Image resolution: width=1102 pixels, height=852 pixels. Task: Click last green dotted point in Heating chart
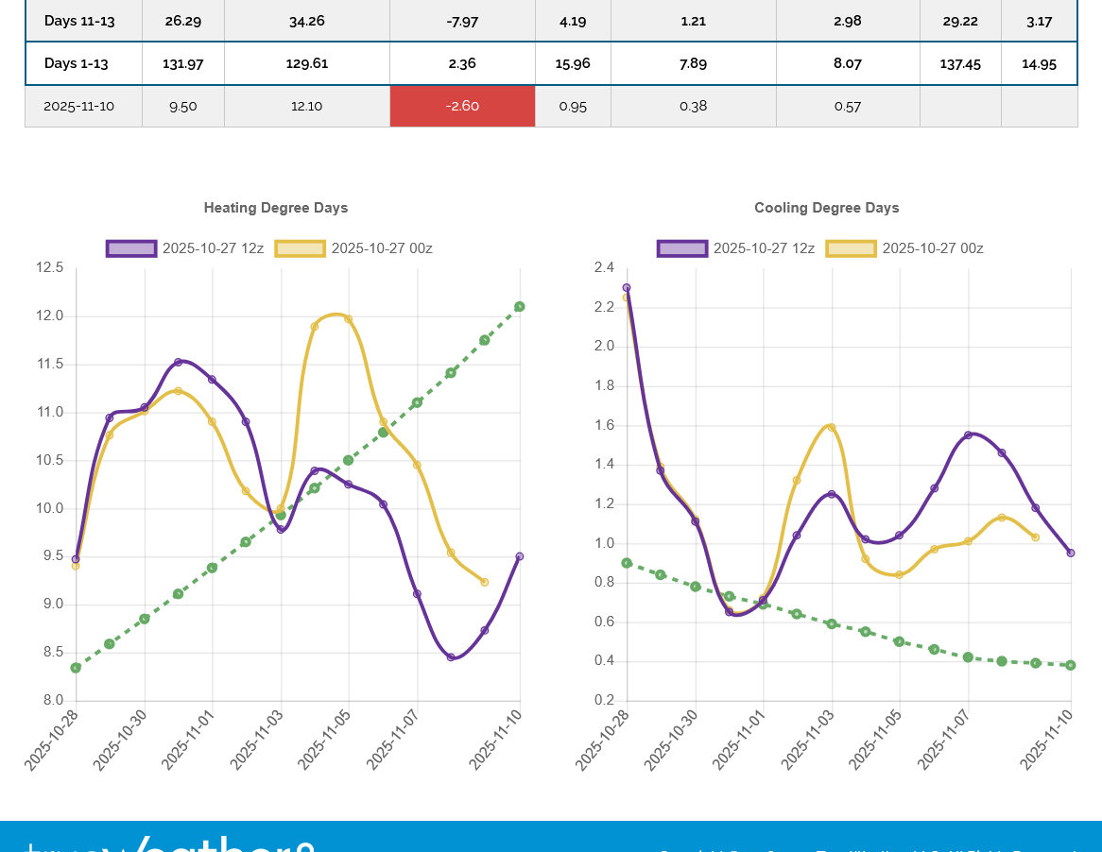point(520,307)
